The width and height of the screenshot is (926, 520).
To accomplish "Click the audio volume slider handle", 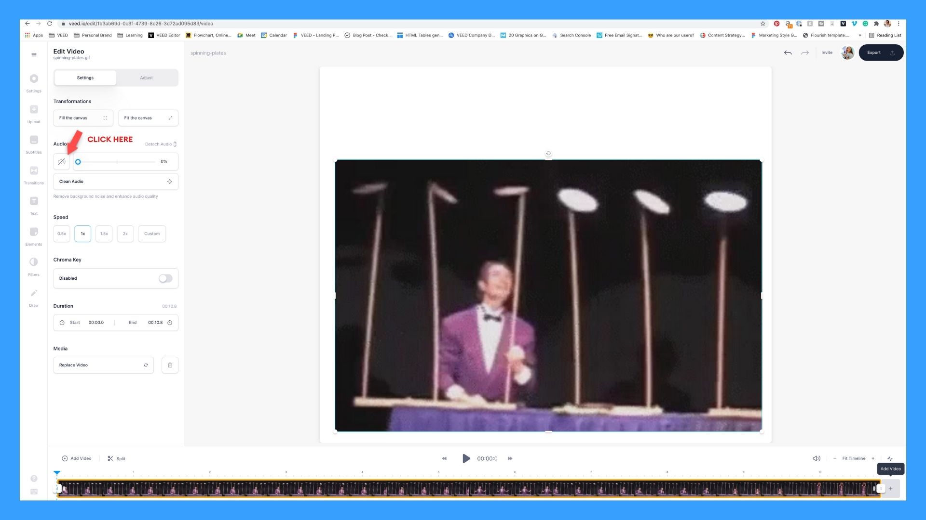I will point(78,162).
